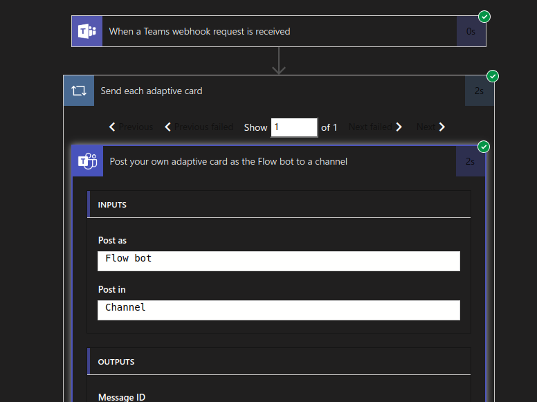Click the 'Flow bot' Post as value
The width and height of the screenshot is (537, 402).
tap(279, 261)
